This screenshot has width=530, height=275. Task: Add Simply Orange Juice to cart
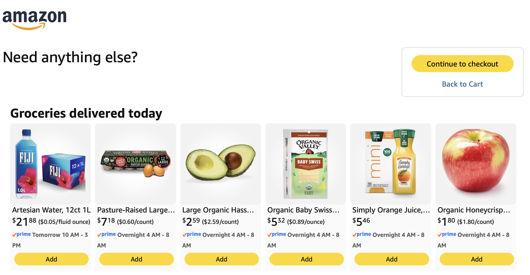tap(392, 259)
